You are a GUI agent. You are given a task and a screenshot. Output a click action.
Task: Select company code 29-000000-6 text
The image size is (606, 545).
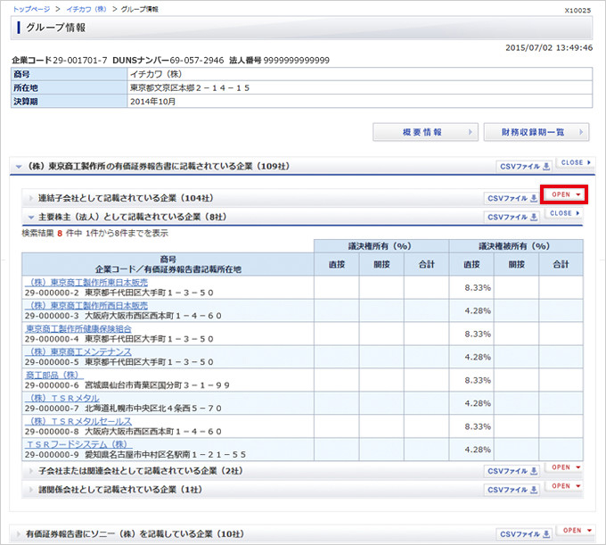[52, 385]
